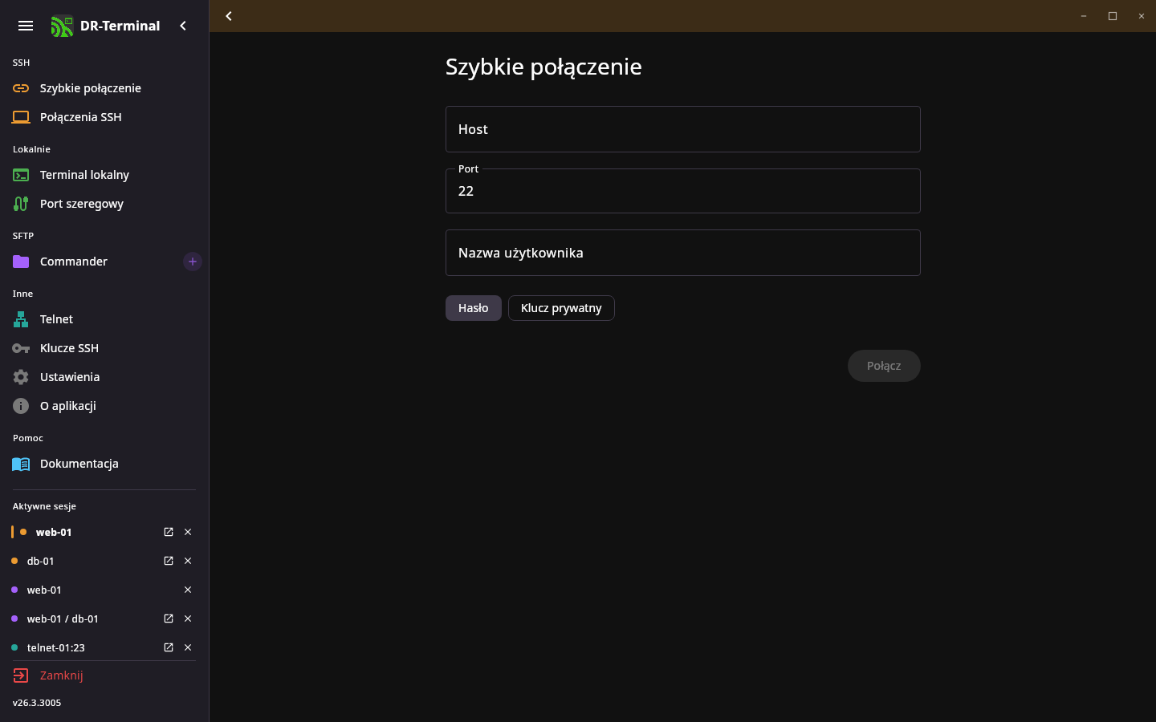Click the Zamknij exit icon
Image resolution: width=1156 pixels, height=722 pixels.
(x=21, y=675)
